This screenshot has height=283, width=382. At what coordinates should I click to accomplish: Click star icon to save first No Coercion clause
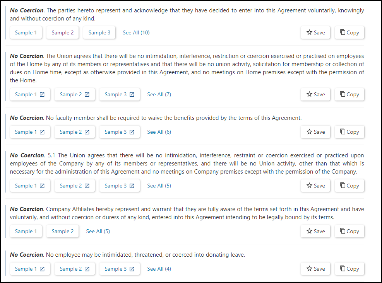pyautogui.click(x=309, y=32)
